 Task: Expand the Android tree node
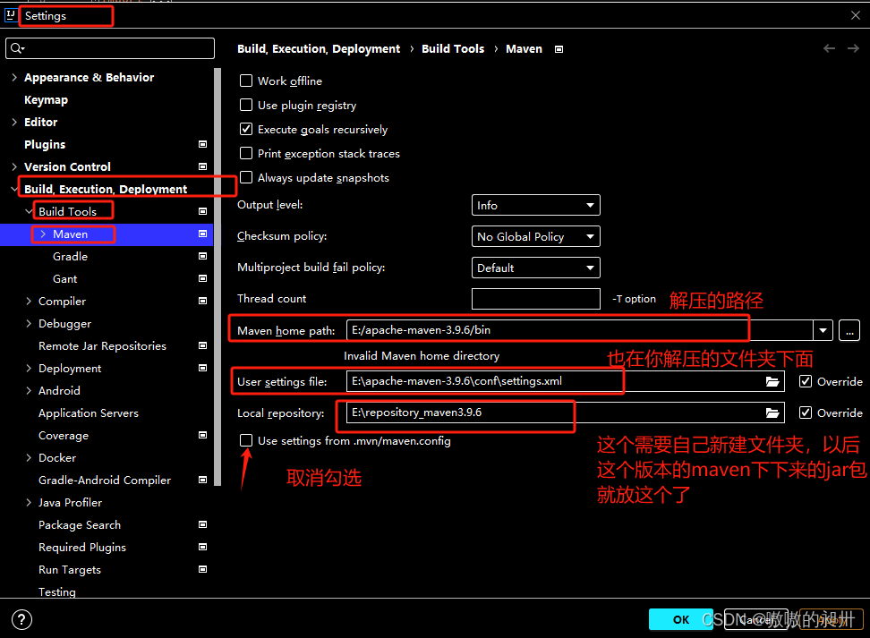[x=29, y=390]
